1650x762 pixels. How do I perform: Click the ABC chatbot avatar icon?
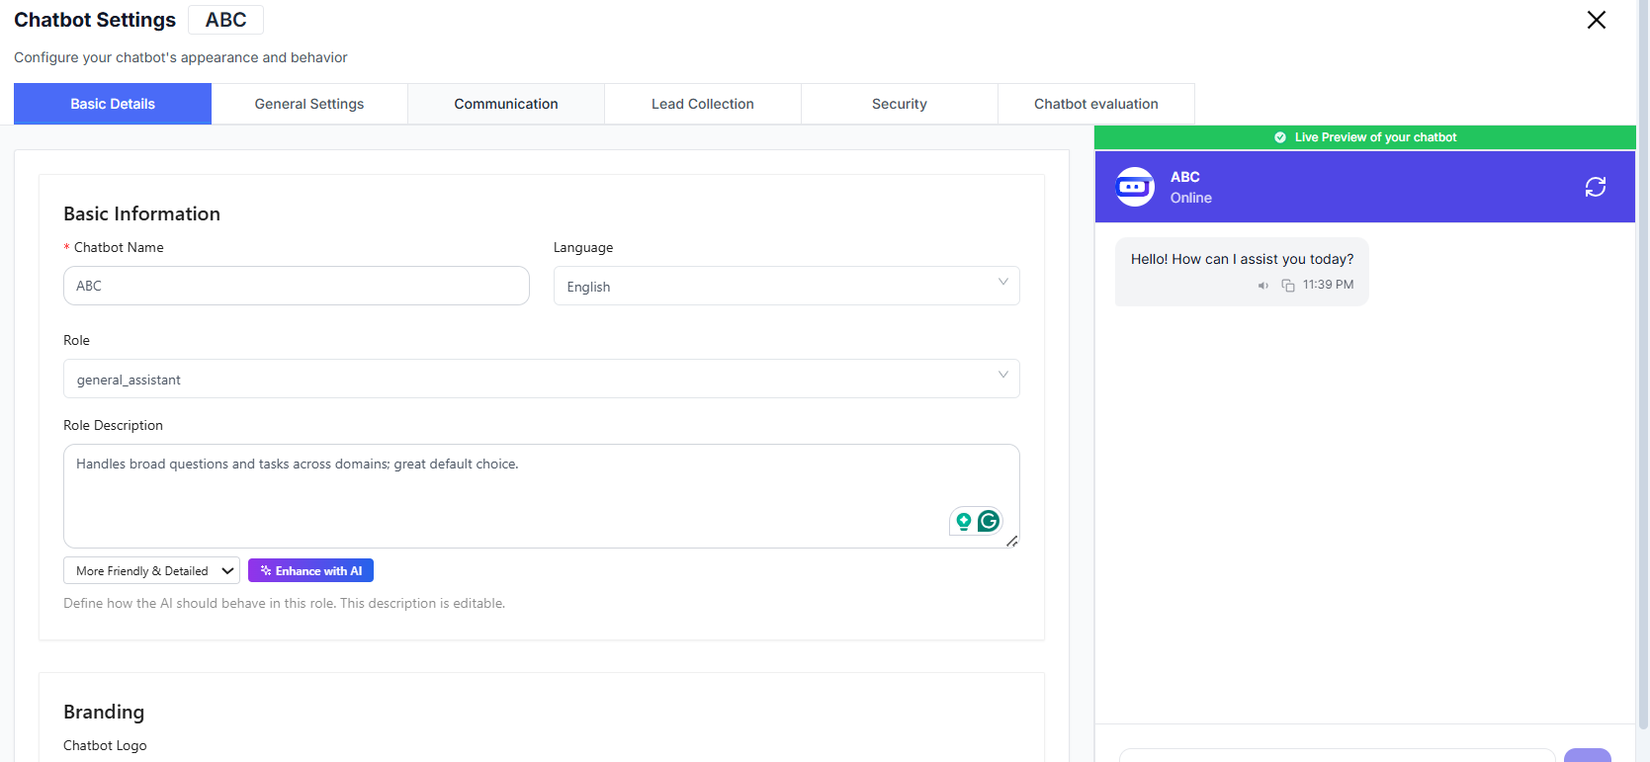click(x=1134, y=187)
